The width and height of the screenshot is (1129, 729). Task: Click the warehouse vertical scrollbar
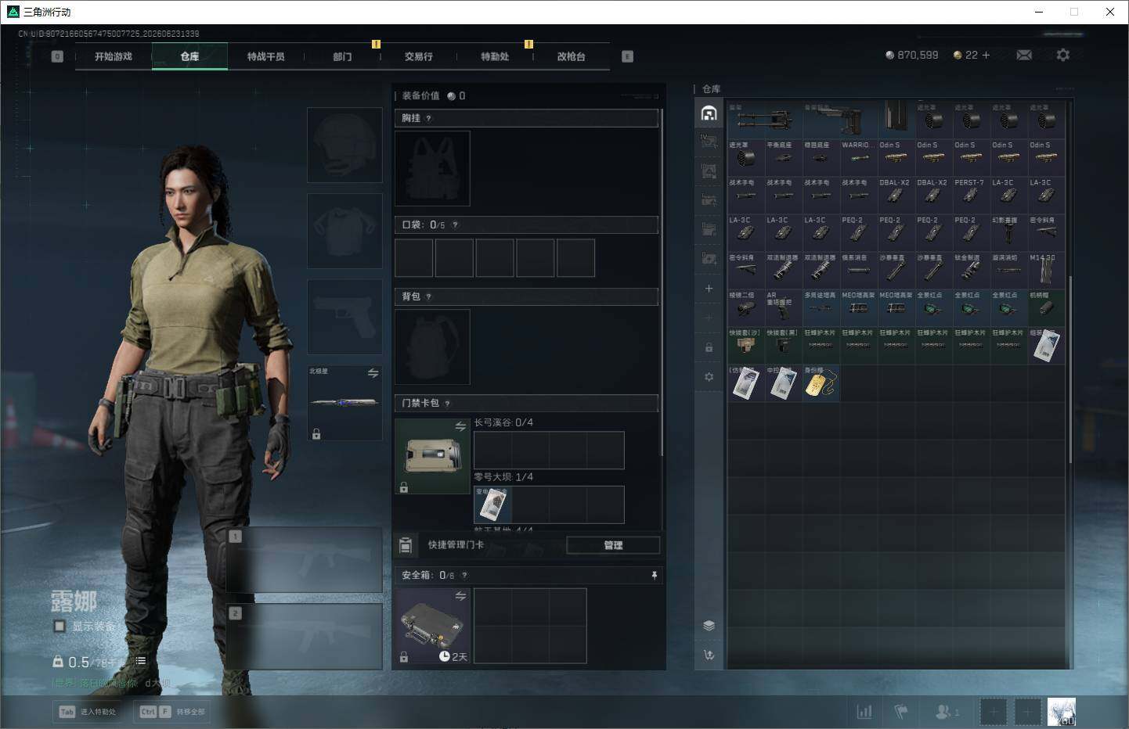click(1070, 368)
